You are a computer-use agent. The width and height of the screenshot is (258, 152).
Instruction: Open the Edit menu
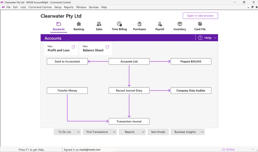[15, 7]
